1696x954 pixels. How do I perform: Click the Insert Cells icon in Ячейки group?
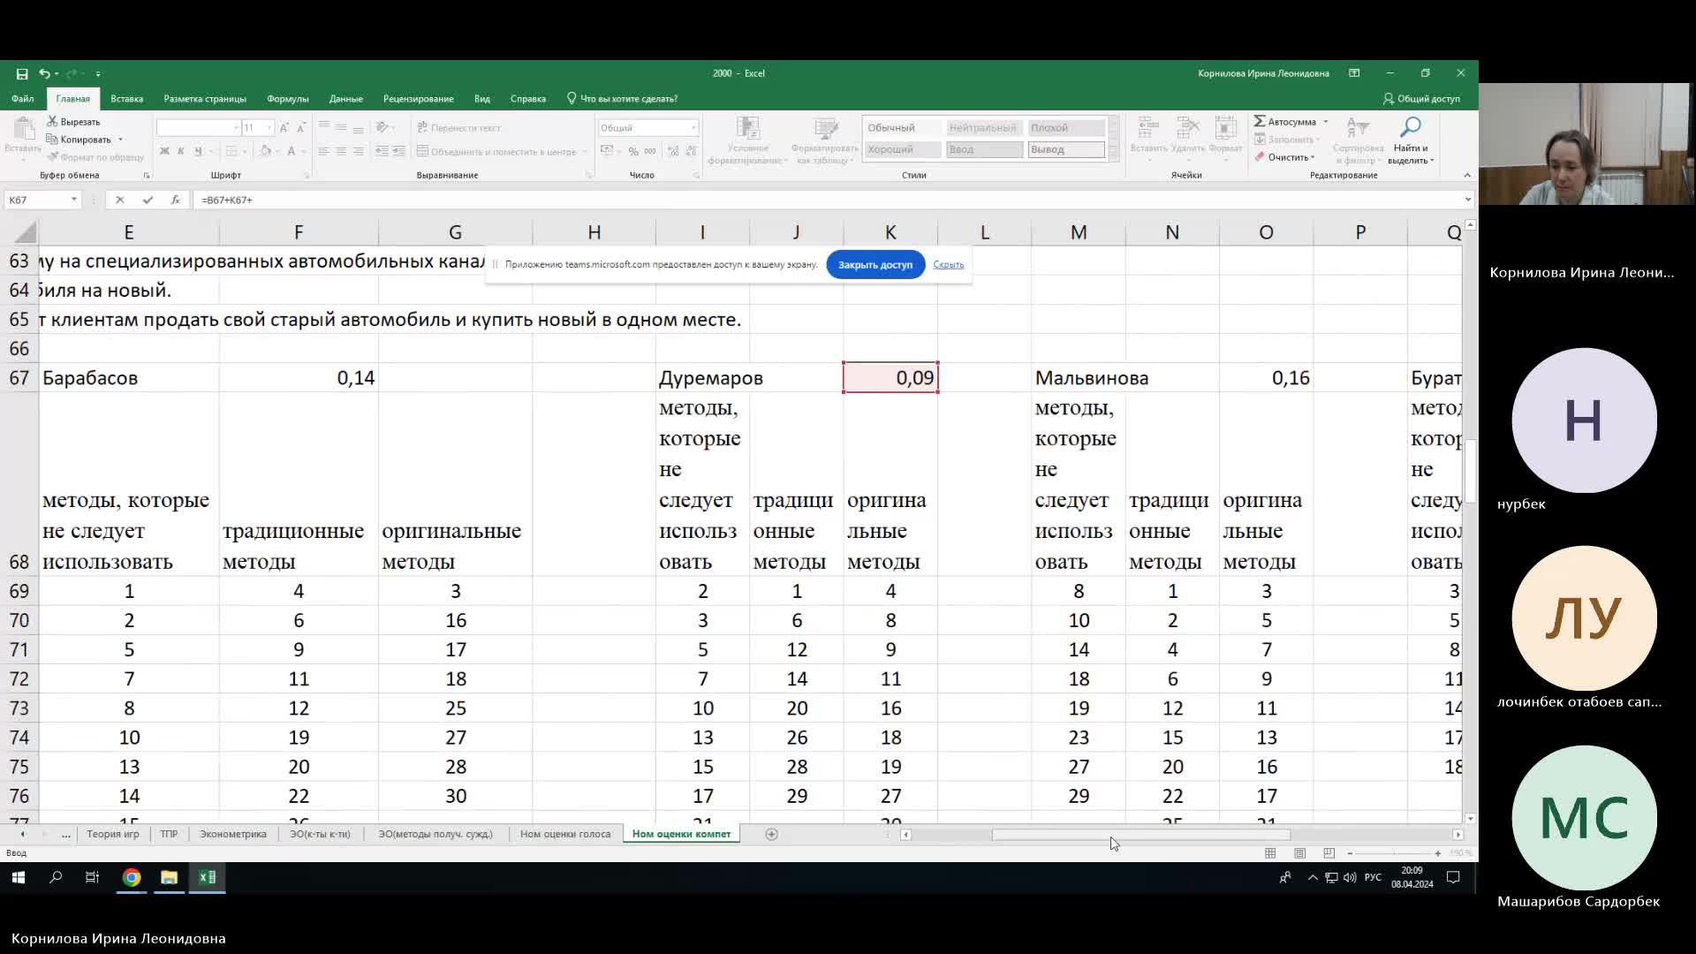tap(1148, 128)
